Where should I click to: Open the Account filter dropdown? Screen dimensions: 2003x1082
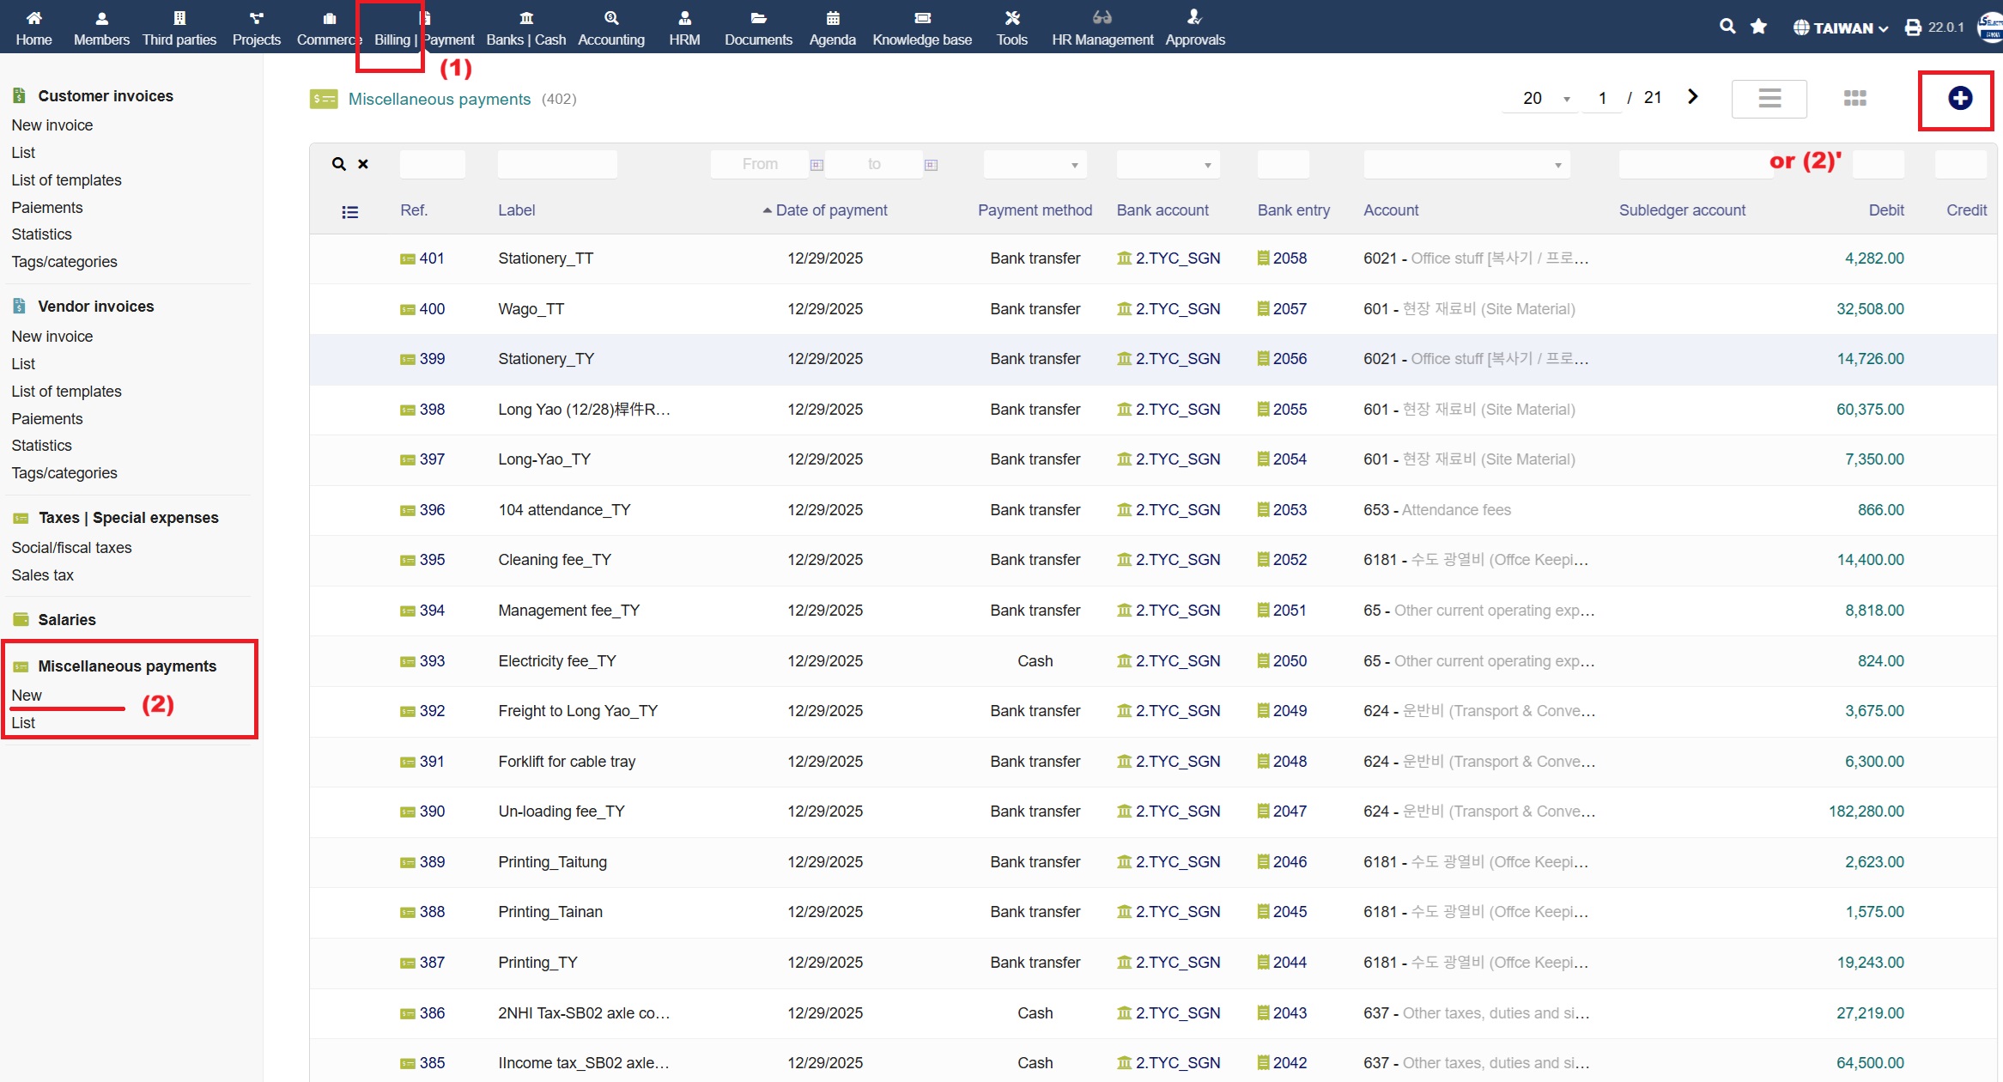click(1466, 165)
